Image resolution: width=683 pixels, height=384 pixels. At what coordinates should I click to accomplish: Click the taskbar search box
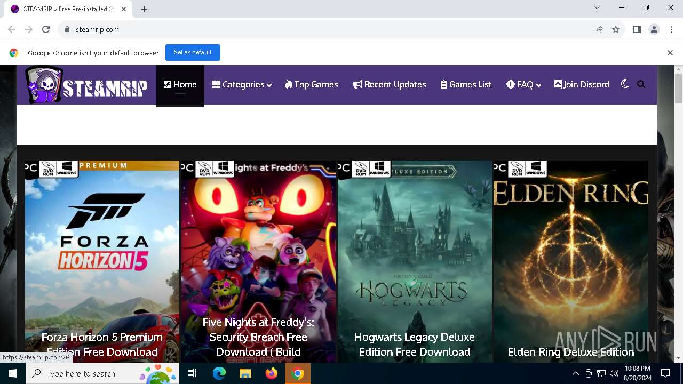(102, 373)
